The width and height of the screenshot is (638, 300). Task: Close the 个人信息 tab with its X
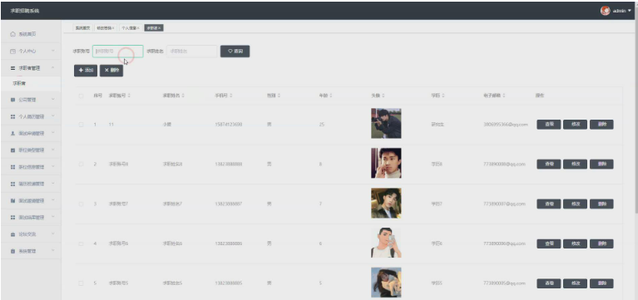138,28
